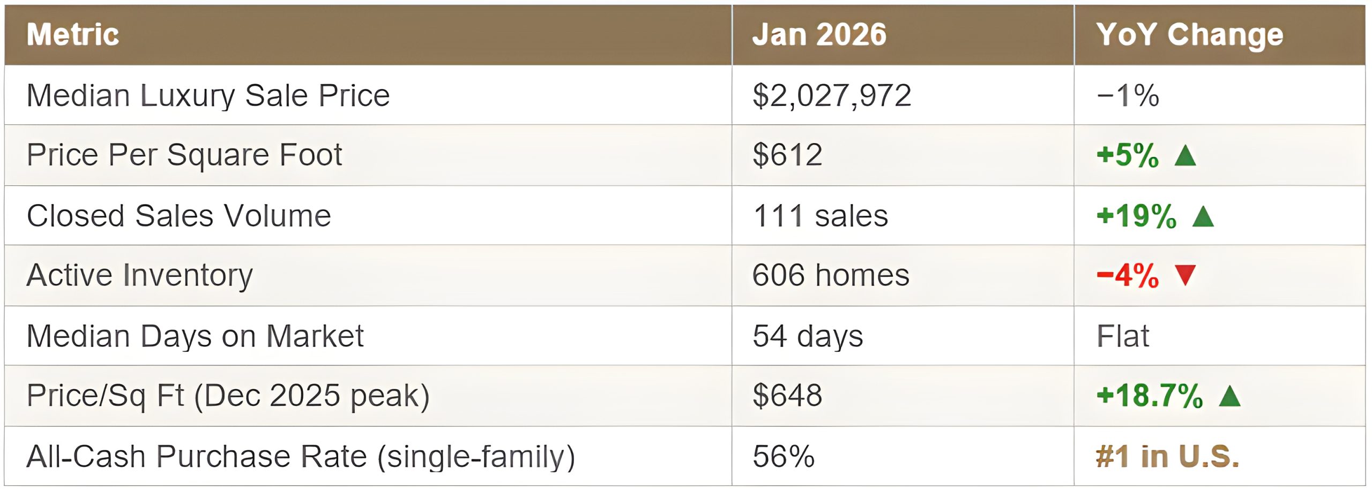Click the Price Per Square Foot label

click(x=184, y=155)
